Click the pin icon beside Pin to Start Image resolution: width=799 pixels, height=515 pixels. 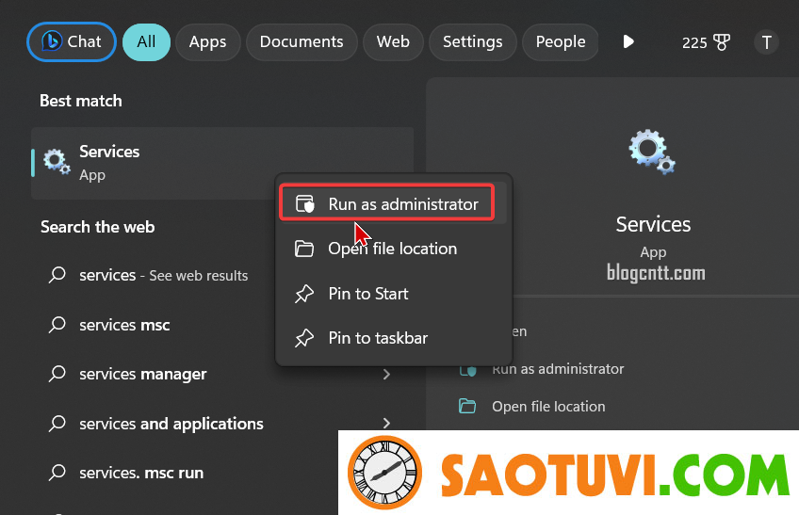click(304, 294)
